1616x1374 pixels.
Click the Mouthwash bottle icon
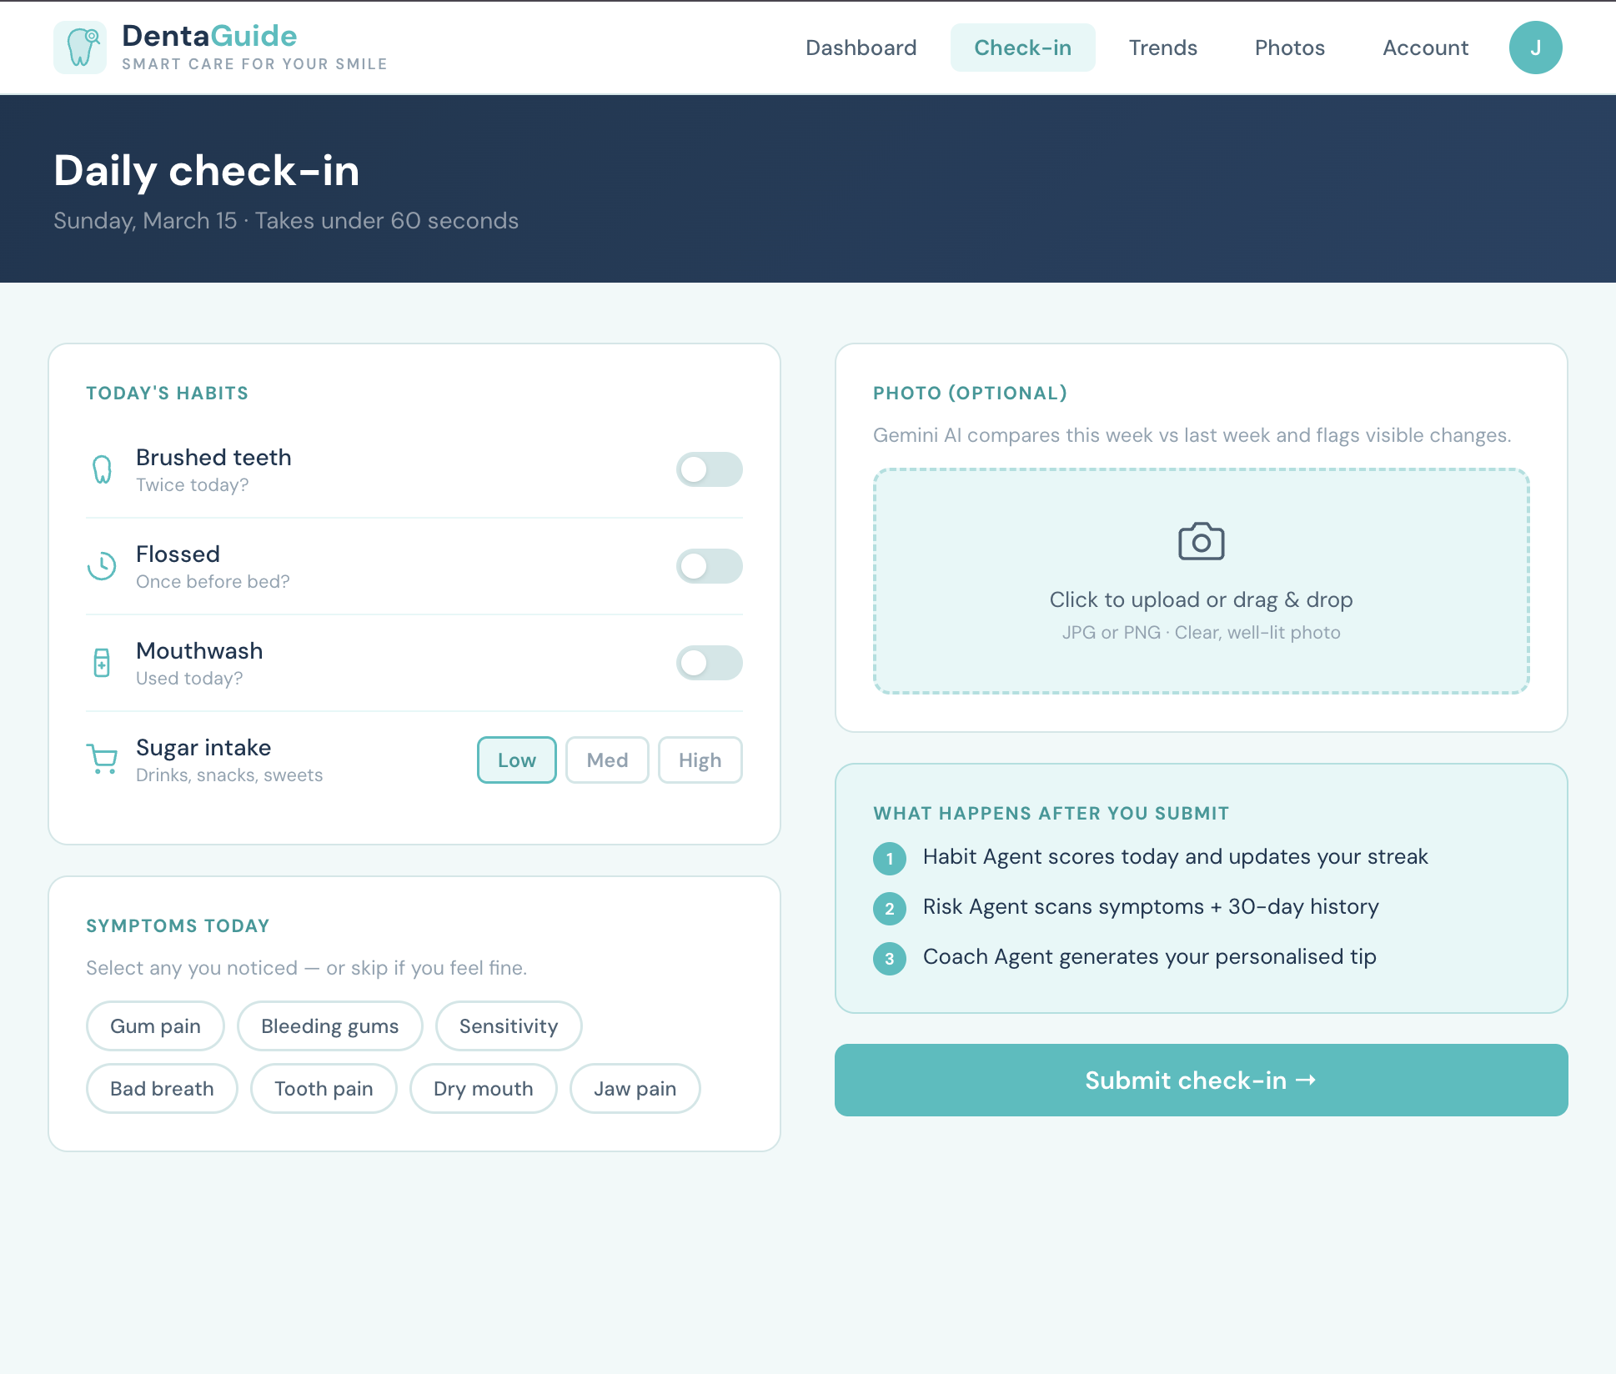pos(102,663)
